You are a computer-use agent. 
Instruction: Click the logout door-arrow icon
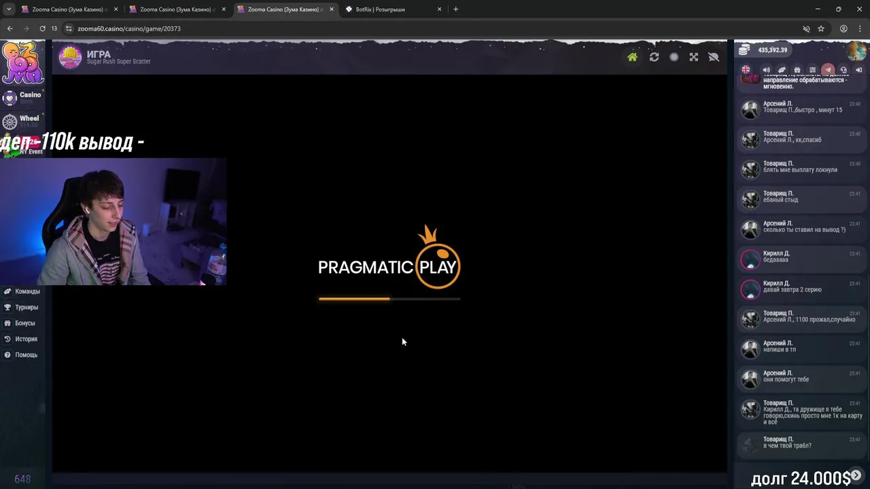click(x=858, y=69)
